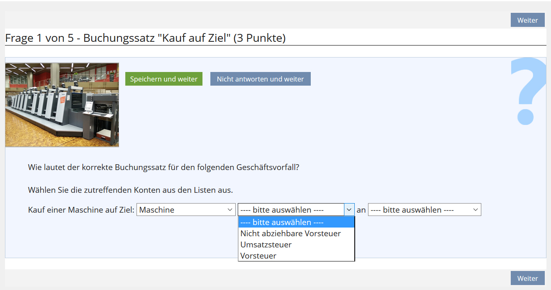Select Umsatzsteuer in the dropdown list

click(266, 244)
